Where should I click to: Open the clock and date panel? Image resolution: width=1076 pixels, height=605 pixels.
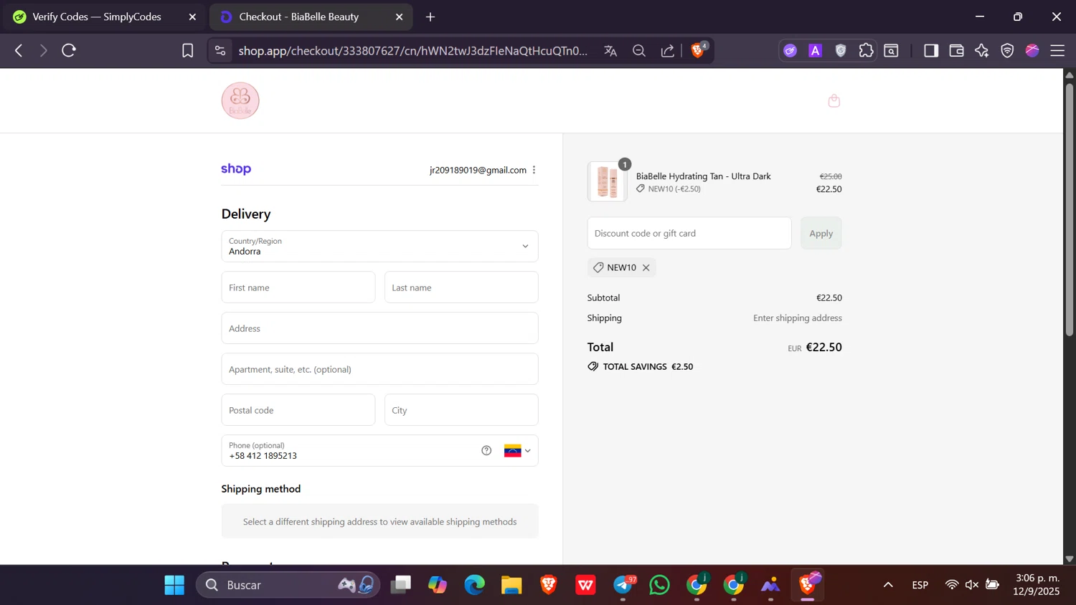point(1037,585)
